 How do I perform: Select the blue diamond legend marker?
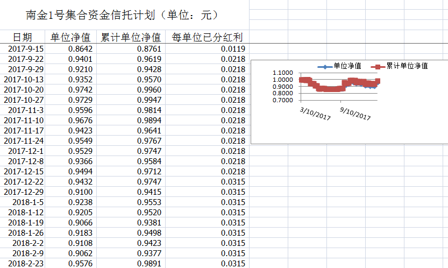323,66
